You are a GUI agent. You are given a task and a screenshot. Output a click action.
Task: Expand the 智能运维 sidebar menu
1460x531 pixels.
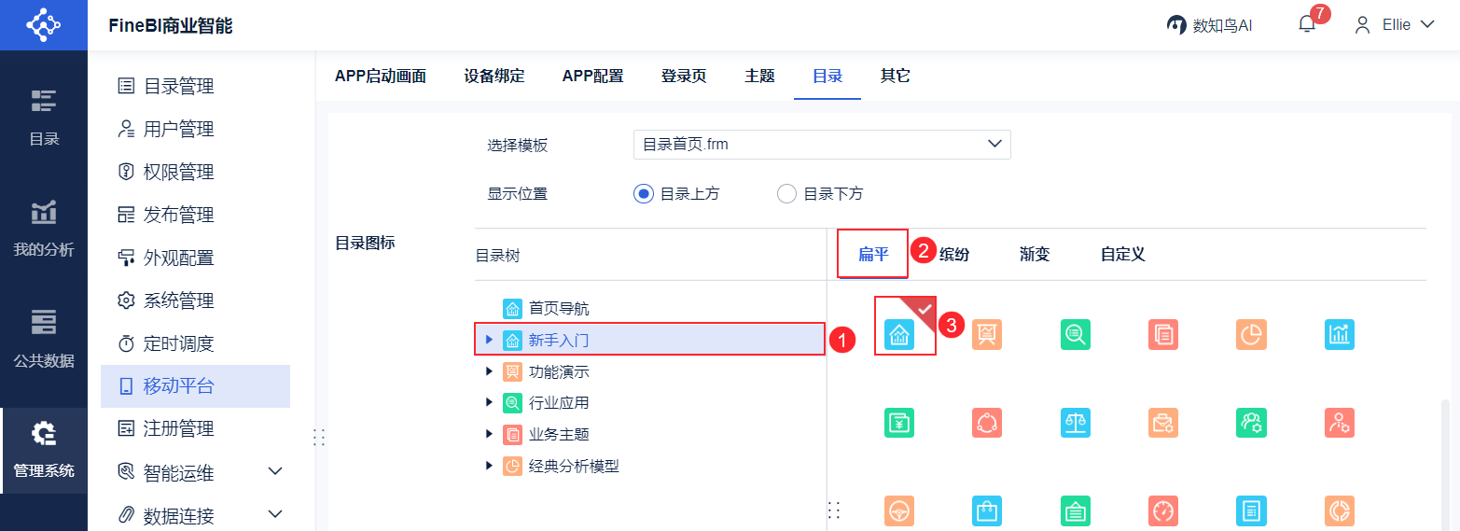pos(274,472)
